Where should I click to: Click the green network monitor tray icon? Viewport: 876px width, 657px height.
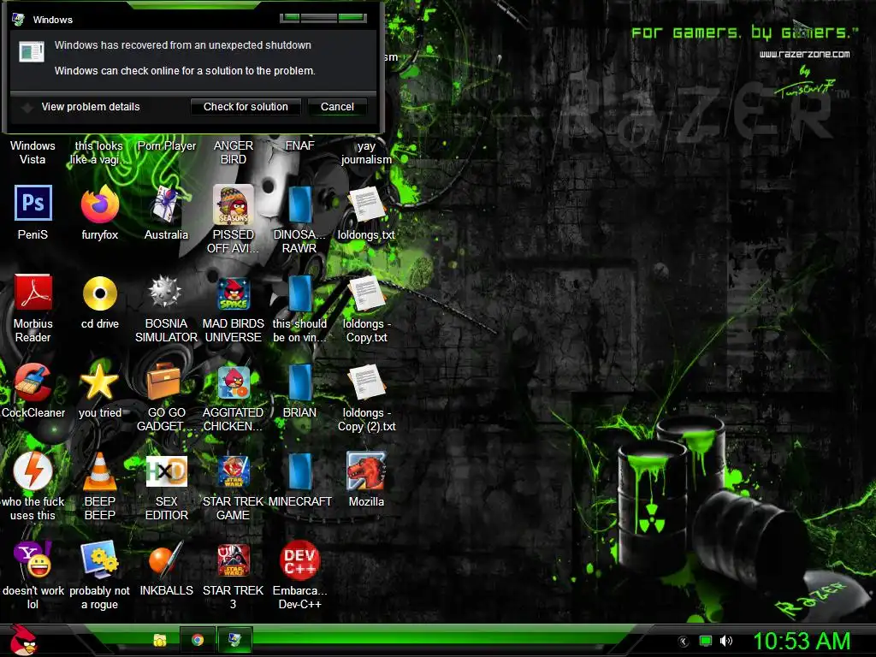pos(706,642)
